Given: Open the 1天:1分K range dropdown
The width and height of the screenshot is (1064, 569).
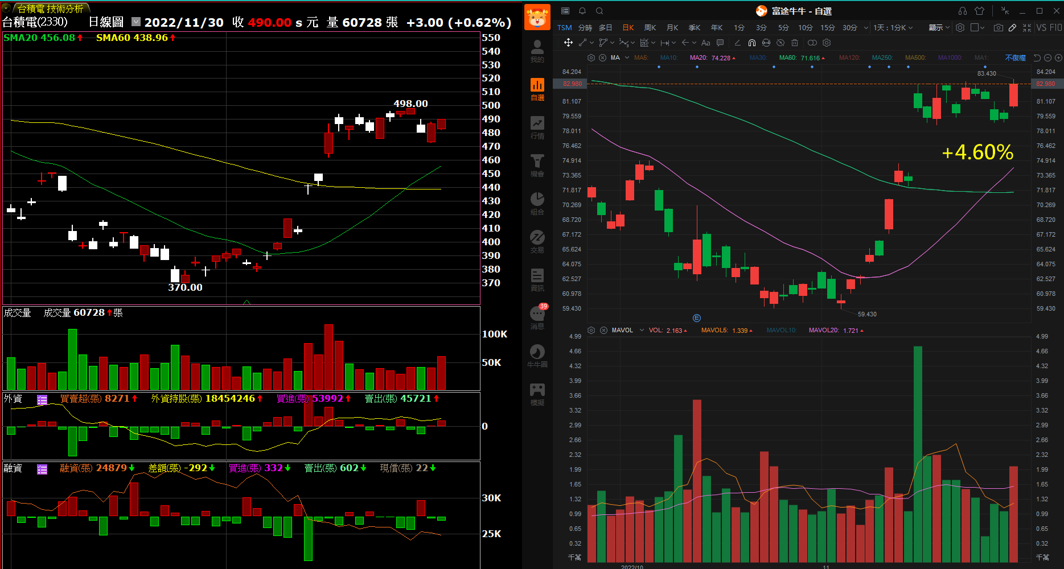Looking at the screenshot, I should [893, 27].
